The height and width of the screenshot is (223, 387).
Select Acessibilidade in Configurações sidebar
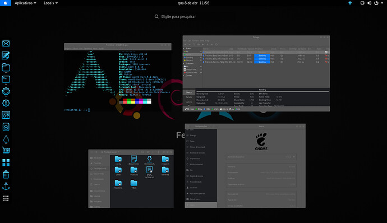tap(201, 182)
